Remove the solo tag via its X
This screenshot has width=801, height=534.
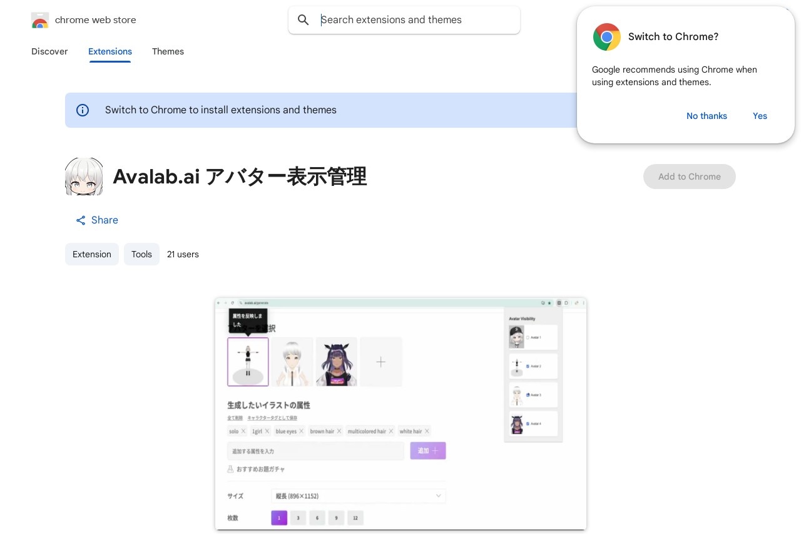click(243, 431)
